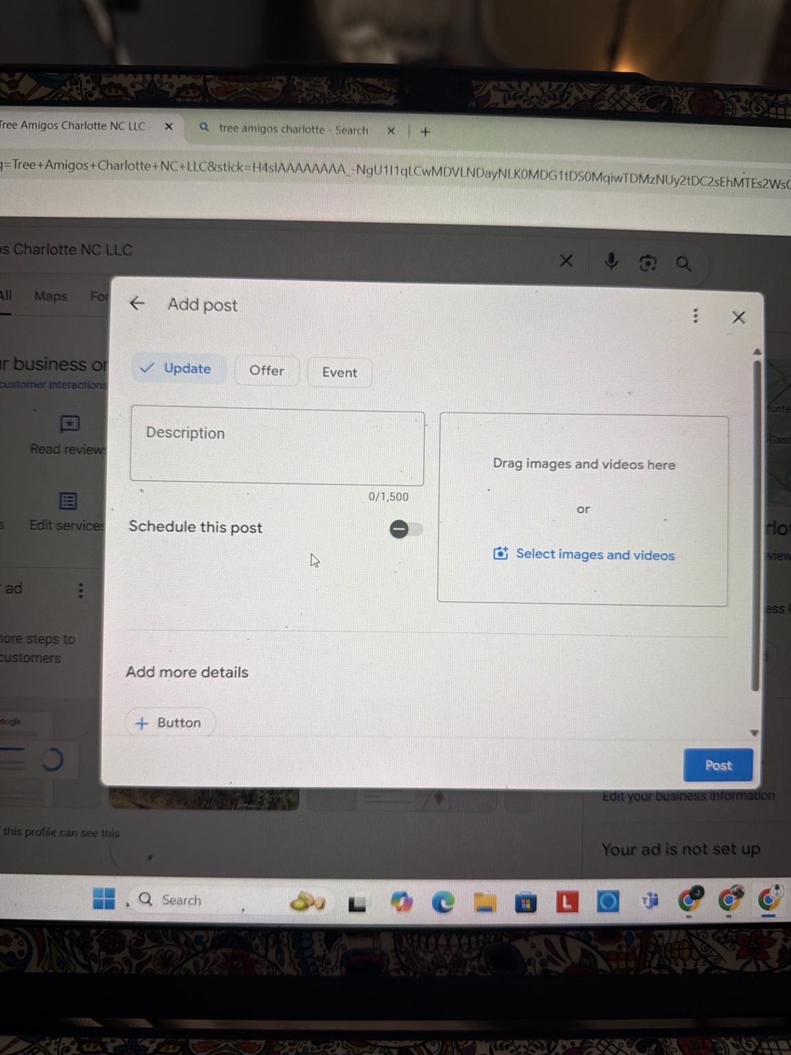Image resolution: width=791 pixels, height=1055 pixels.
Task: Click into the Description text field
Action: [277, 446]
